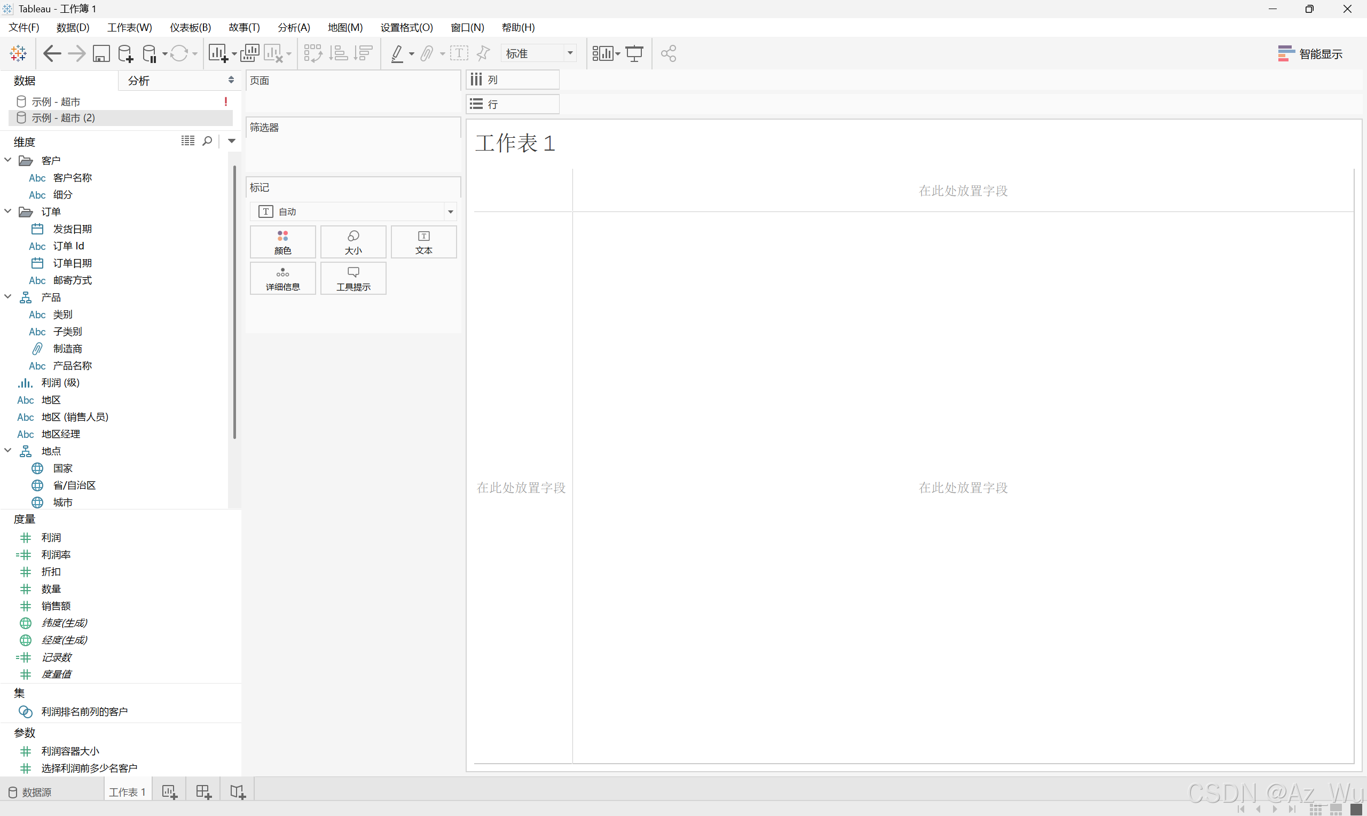Click the 工具提示 marks button
This screenshot has height=816, width=1367.
pyautogui.click(x=353, y=278)
